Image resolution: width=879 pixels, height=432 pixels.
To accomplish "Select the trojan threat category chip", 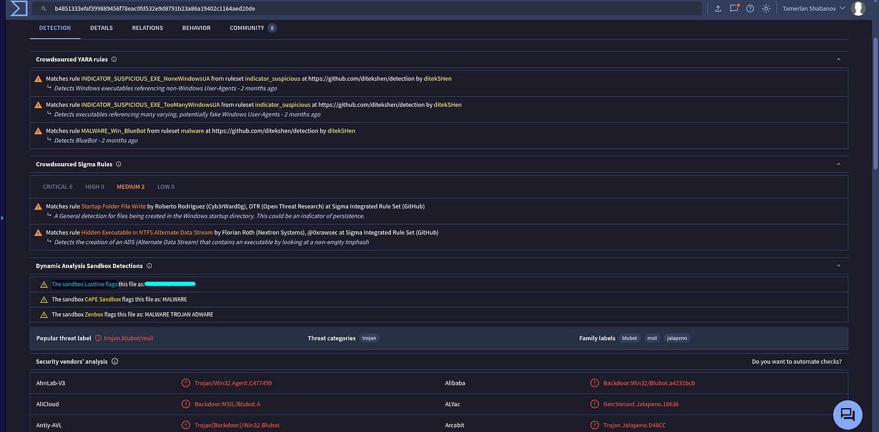I will (x=369, y=338).
